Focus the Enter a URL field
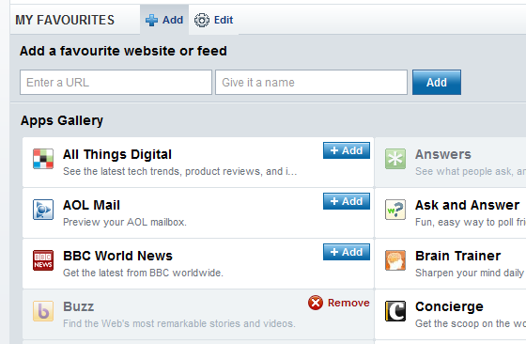The image size is (526, 344). tap(116, 82)
